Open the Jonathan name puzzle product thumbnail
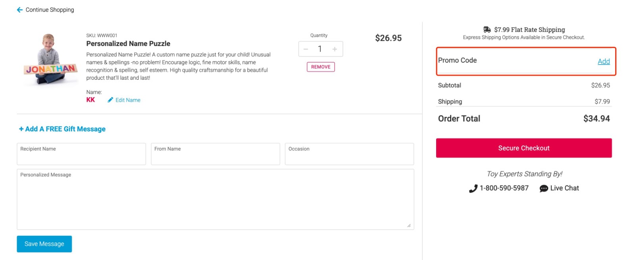The height and width of the screenshot is (260, 635). click(x=50, y=59)
